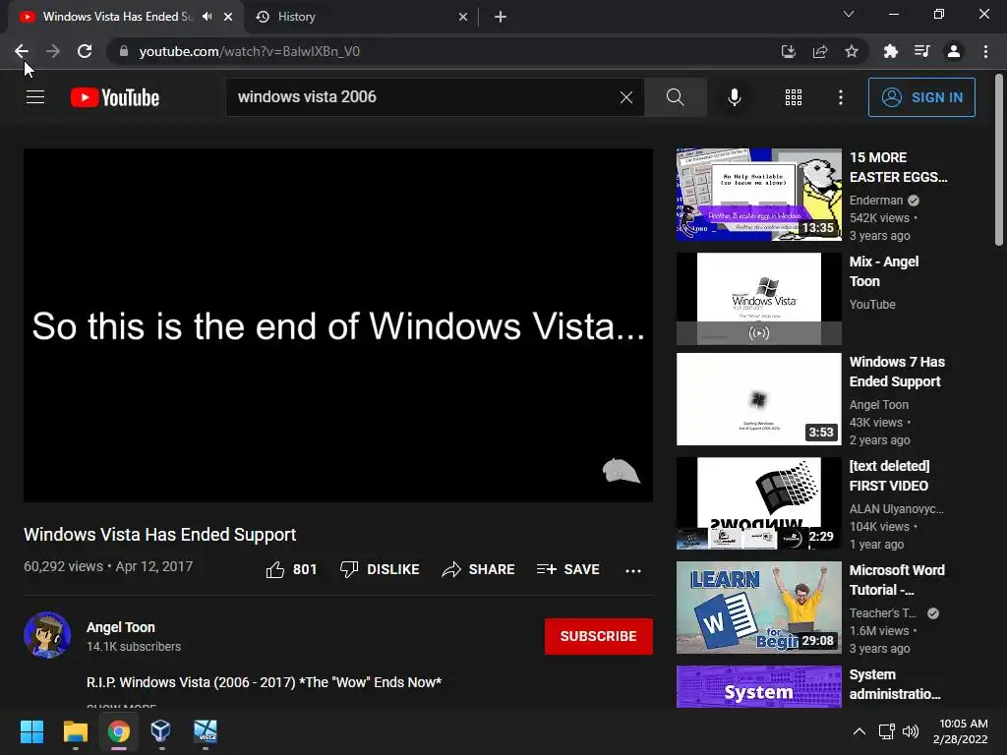Click the Windows 7 Has Ended Support title
Screen dimensions: 1007x755
click(x=897, y=371)
